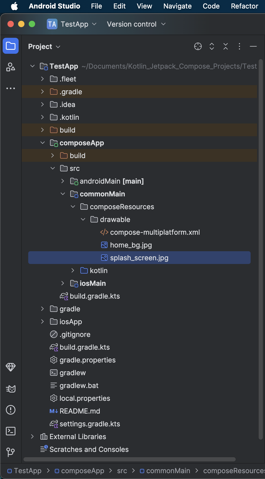Click the README.md markdown icon
Image resolution: width=265 pixels, height=479 pixels.
point(54,411)
